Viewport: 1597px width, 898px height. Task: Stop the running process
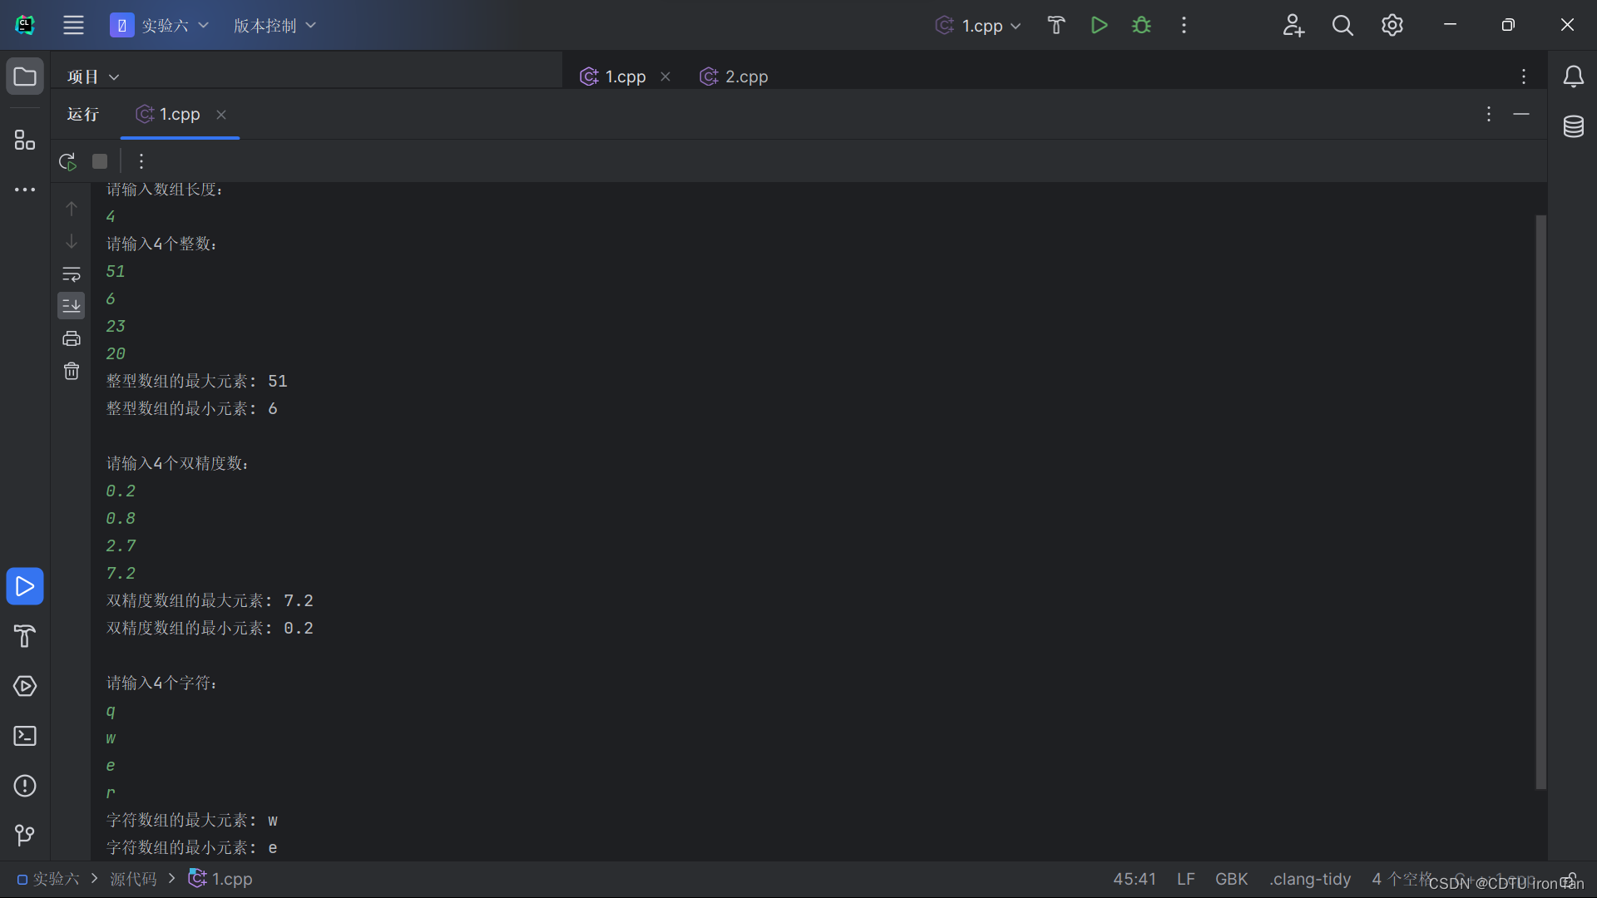tap(100, 161)
